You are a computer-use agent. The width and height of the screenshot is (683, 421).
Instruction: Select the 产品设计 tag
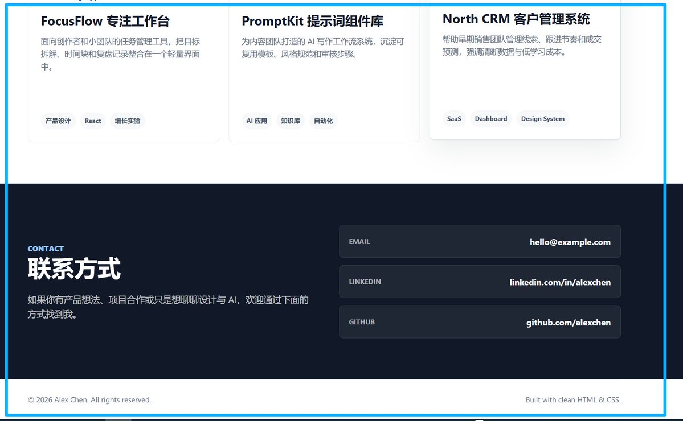tap(58, 121)
